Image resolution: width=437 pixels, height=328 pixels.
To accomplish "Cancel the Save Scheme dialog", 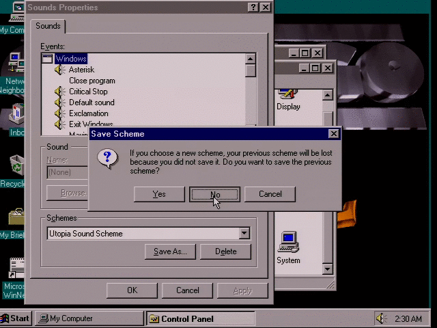I will coord(270,194).
